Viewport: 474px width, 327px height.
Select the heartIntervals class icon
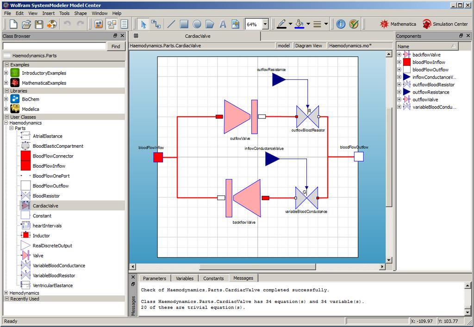pos(26,226)
